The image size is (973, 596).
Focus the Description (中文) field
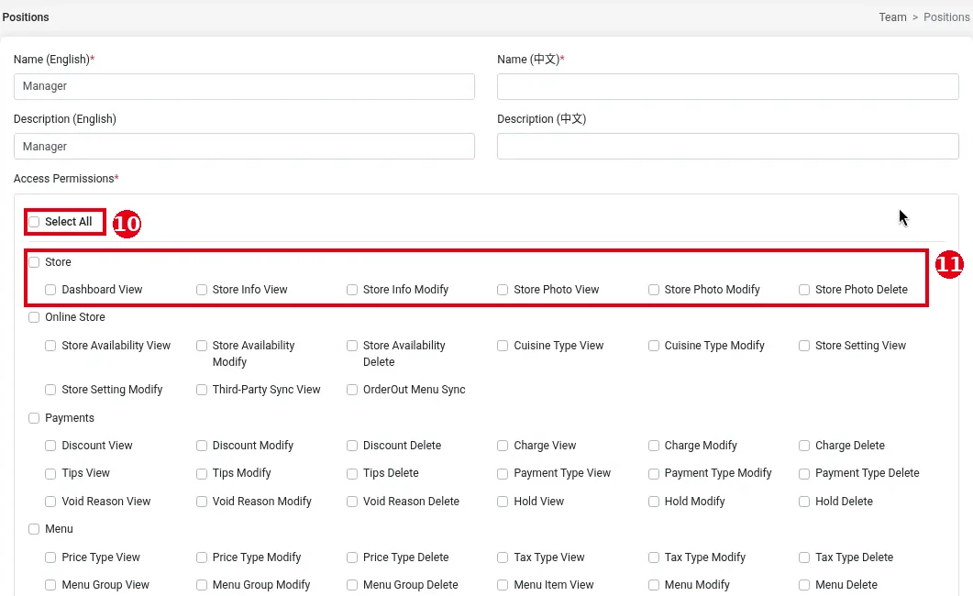728,147
